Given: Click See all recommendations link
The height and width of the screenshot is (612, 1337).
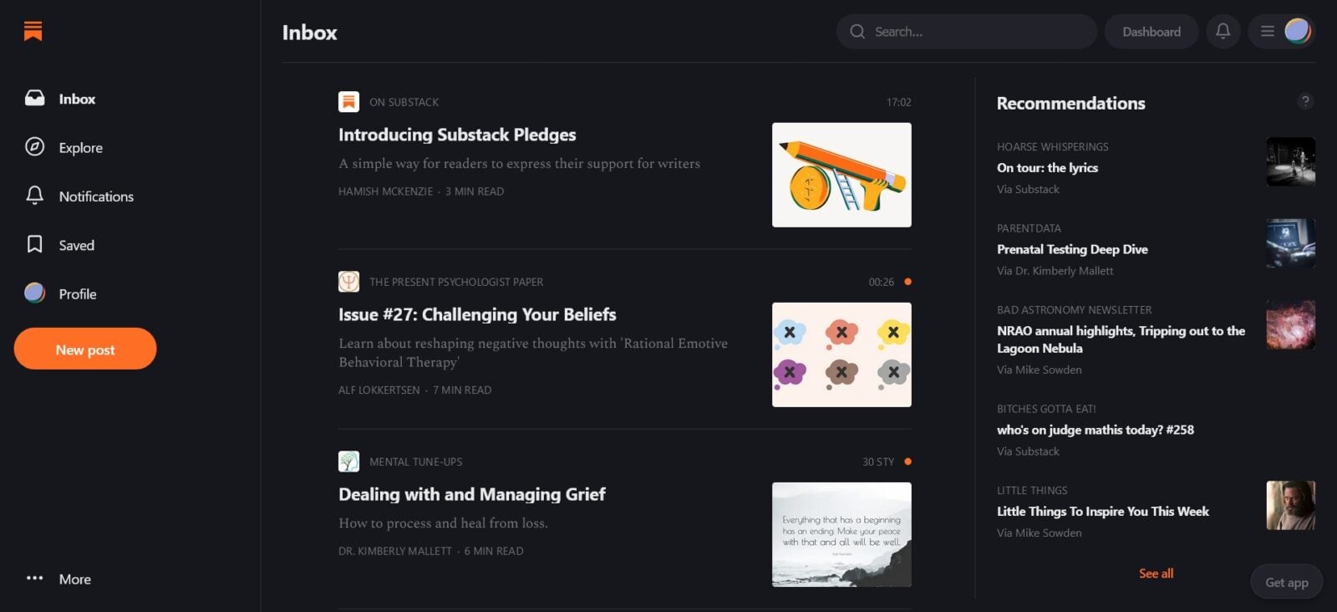Looking at the screenshot, I should point(1156,574).
